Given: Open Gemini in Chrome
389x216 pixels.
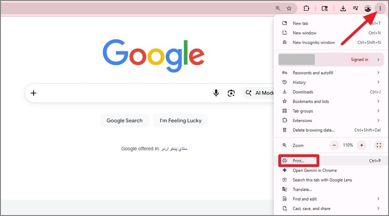Looking at the screenshot, I should tap(331, 170).
